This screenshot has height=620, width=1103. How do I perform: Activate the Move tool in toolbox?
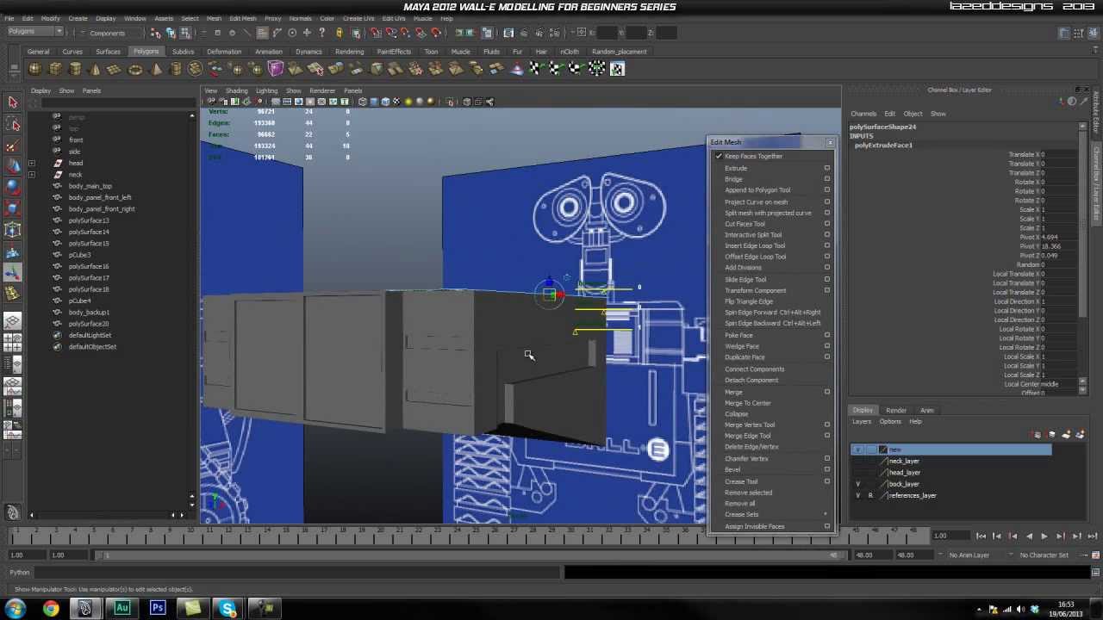tap(13, 166)
